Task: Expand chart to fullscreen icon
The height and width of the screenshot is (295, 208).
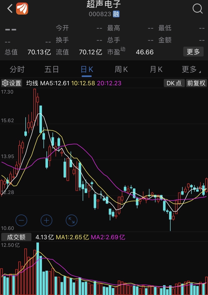Action: (72, 220)
